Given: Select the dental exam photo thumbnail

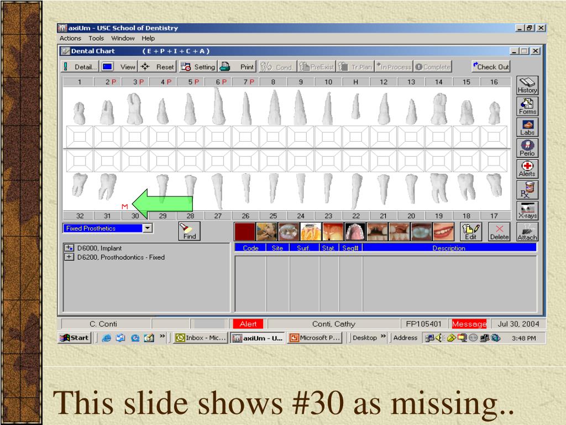Looking at the screenshot, I should [x=267, y=232].
